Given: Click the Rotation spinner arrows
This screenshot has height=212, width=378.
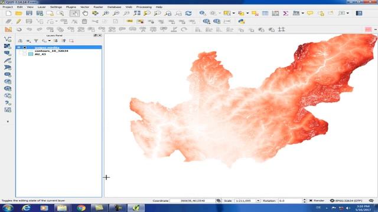Looking at the screenshot, I should click(305, 200).
